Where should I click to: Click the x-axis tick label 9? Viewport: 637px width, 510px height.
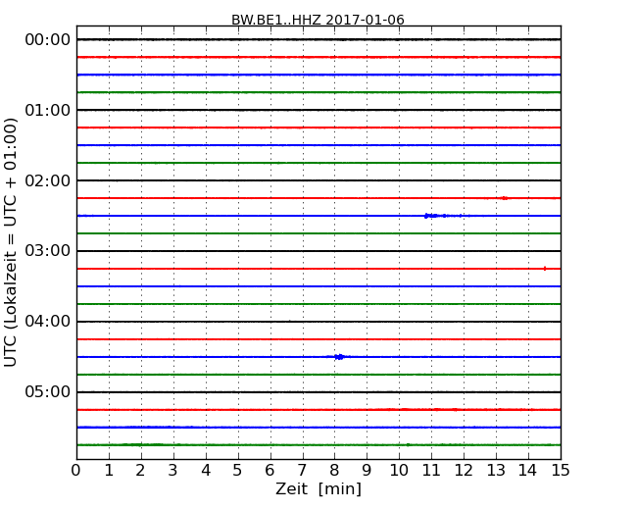click(x=367, y=471)
